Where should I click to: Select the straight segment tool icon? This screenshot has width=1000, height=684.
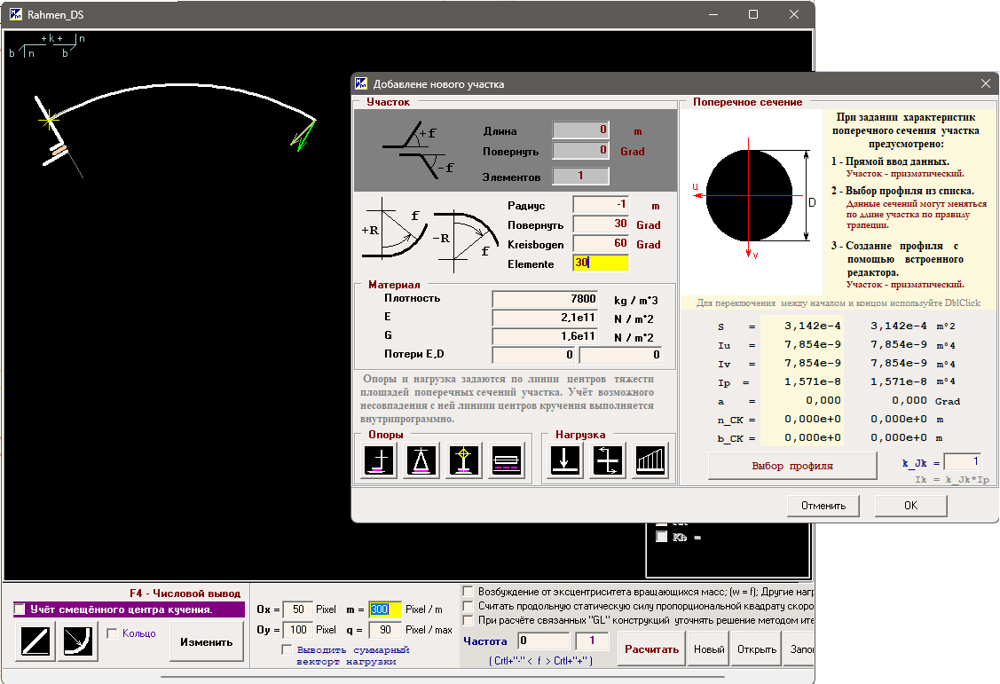(x=34, y=642)
